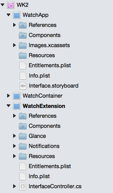Click the InterfaceController.cs code file icon
Image resolution: width=113 pixels, height=193 pixels.
tap(23, 186)
